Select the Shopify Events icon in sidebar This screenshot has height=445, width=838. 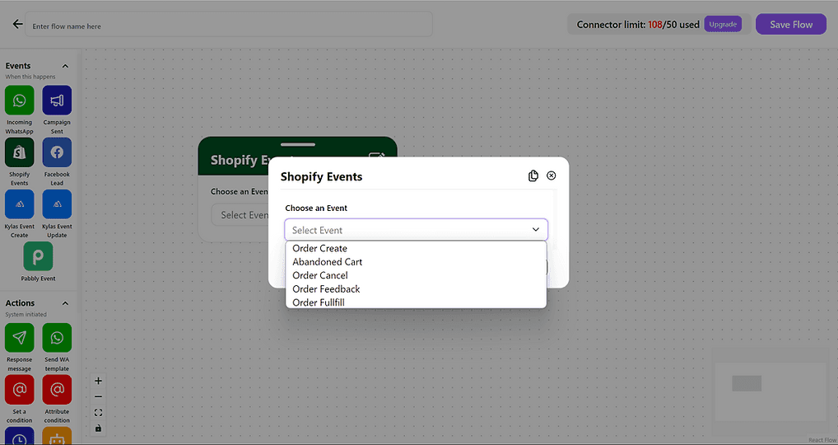[x=19, y=152]
